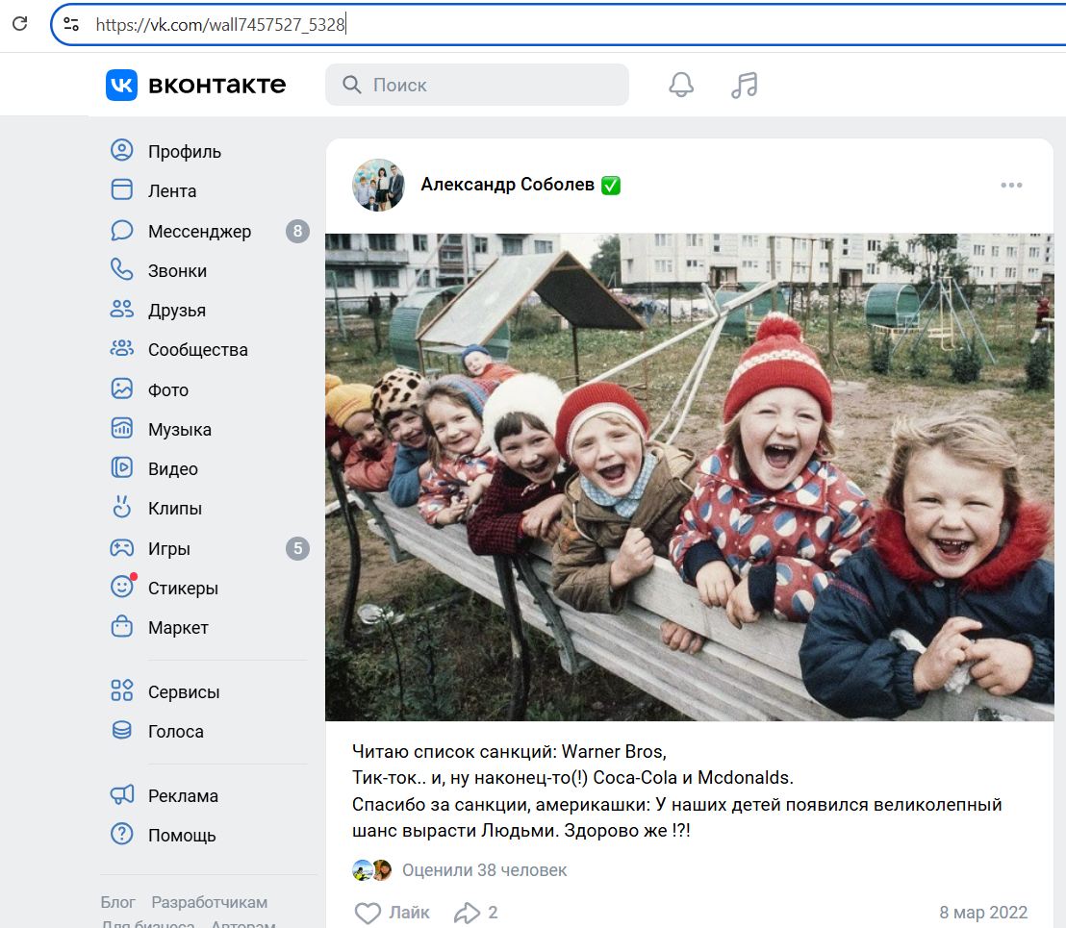Open site information icon in address bar
This screenshot has height=928, width=1066.
(x=71, y=25)
